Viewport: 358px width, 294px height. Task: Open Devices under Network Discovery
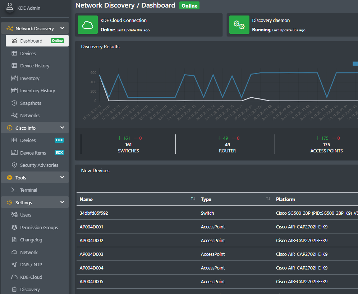click(x=37, y=53)
